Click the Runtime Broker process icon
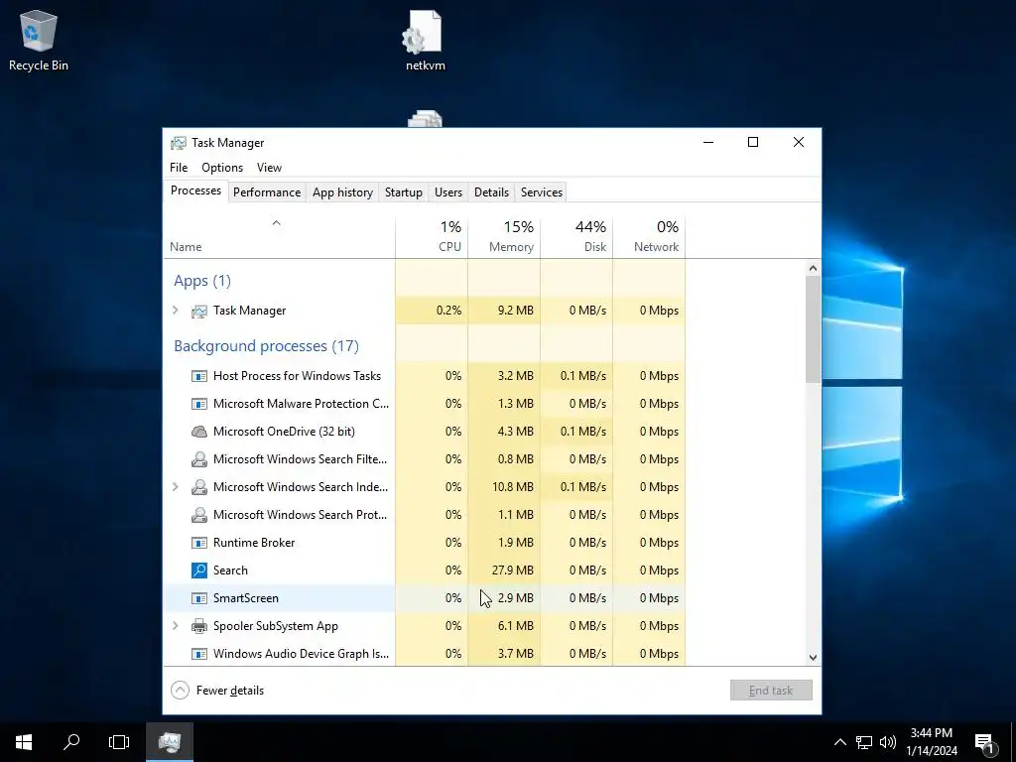1016x762 pixels. [198, 543]
